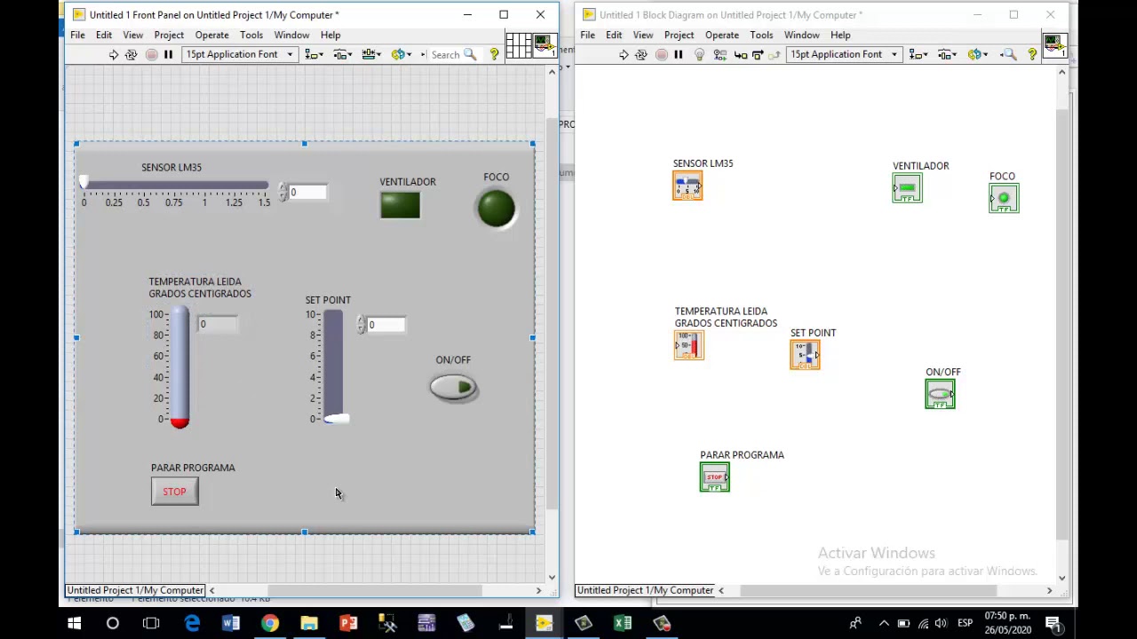The height and width of the screenshot is (639, 1137).
Task: Open Block Diagram search magnifier
Action: click(1009, 55)
